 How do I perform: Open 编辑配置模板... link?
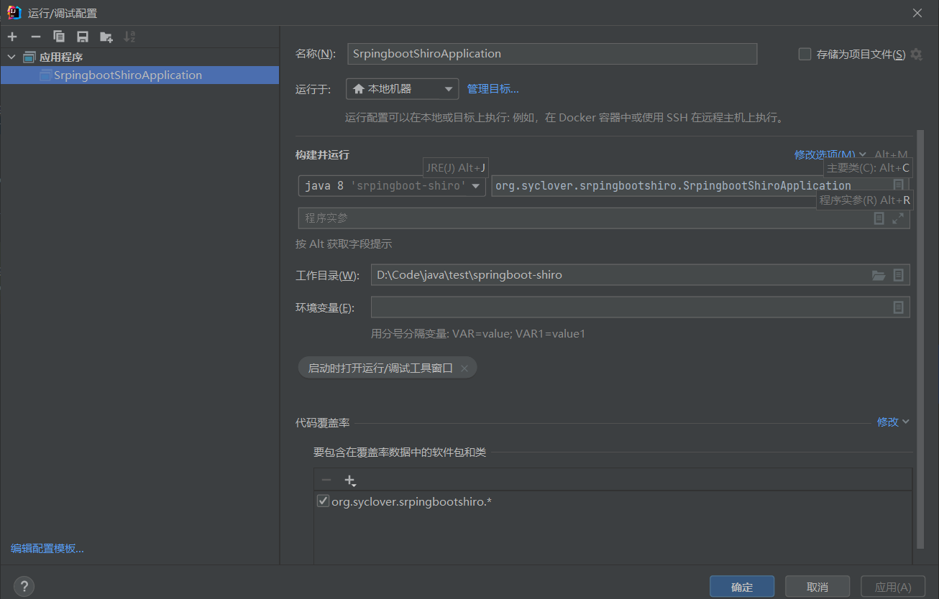point(47,549)
